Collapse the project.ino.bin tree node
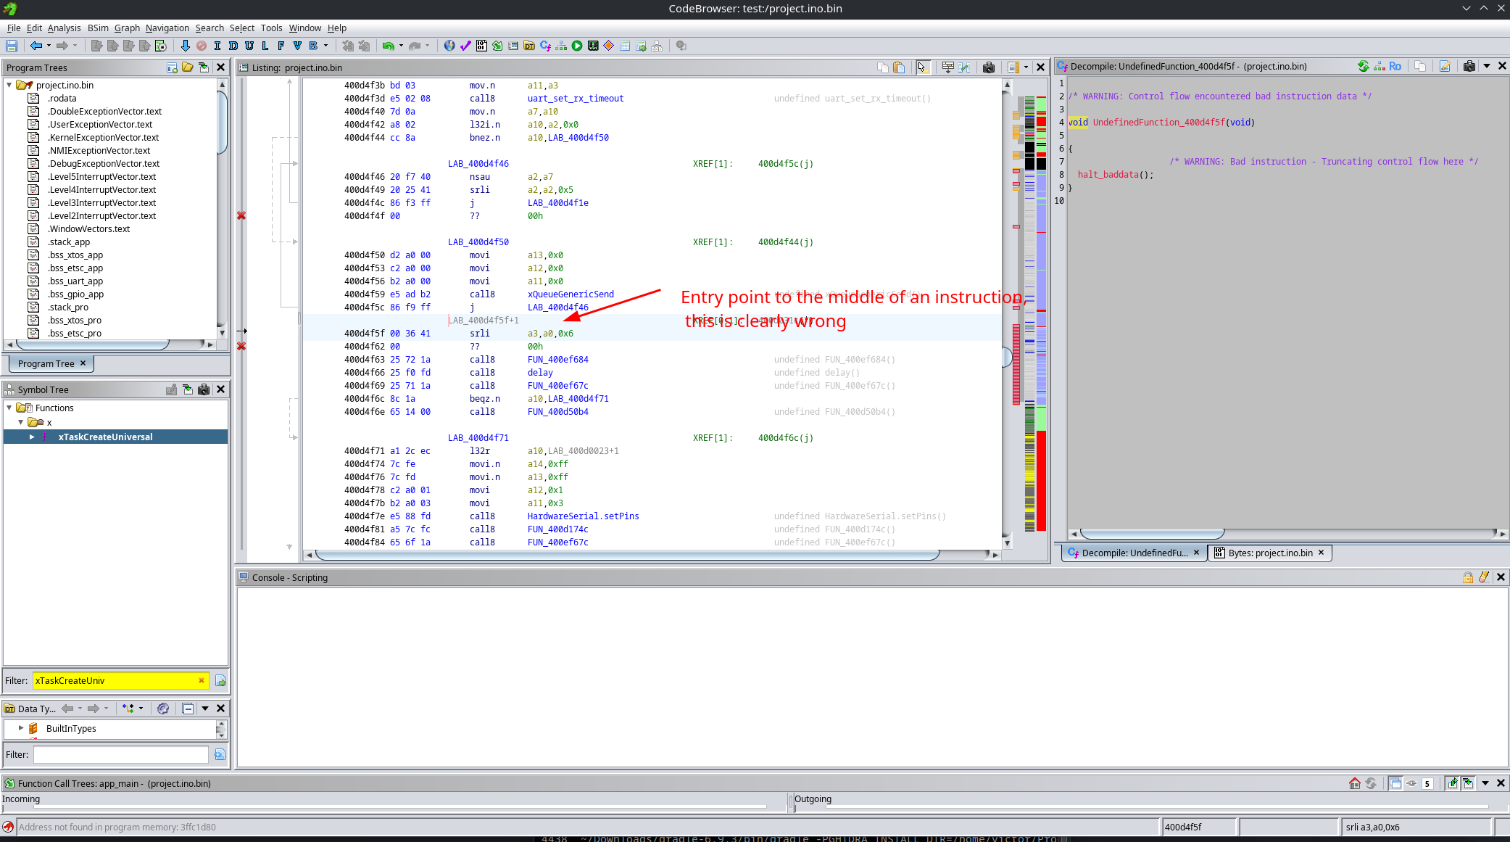 (10, 85)
